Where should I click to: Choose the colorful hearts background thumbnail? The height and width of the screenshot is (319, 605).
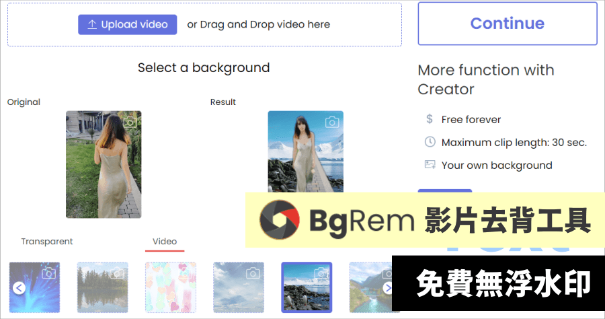(x=171, y=287)
